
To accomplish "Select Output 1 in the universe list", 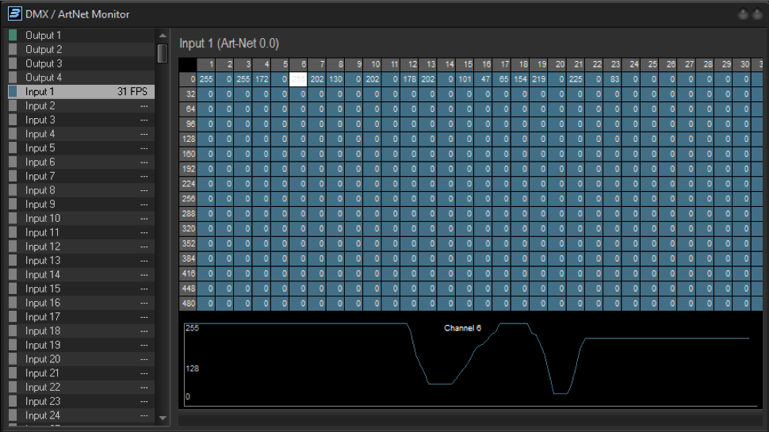I will point(82,36).
